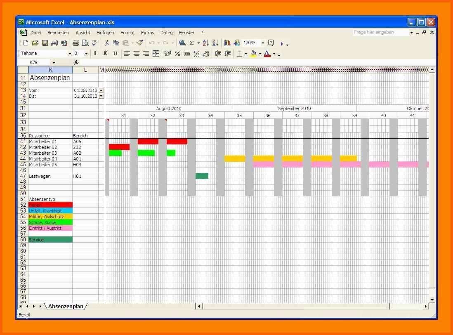Click the Increase Indent icon

pos(228,54)
